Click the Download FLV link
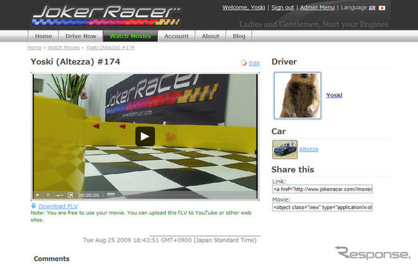Screen dimensions: 418x267 tap(58, 206)
